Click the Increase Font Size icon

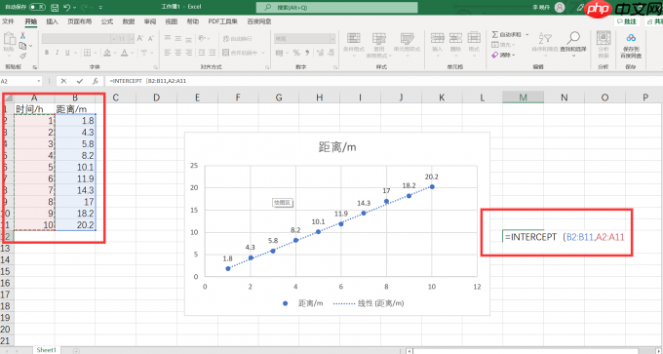coord(140,38)
